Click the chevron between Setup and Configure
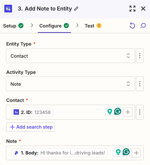150x165 pixels. coord(32,25)
